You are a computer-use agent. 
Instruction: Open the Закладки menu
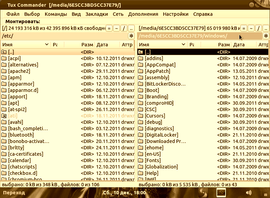[97, 14]
